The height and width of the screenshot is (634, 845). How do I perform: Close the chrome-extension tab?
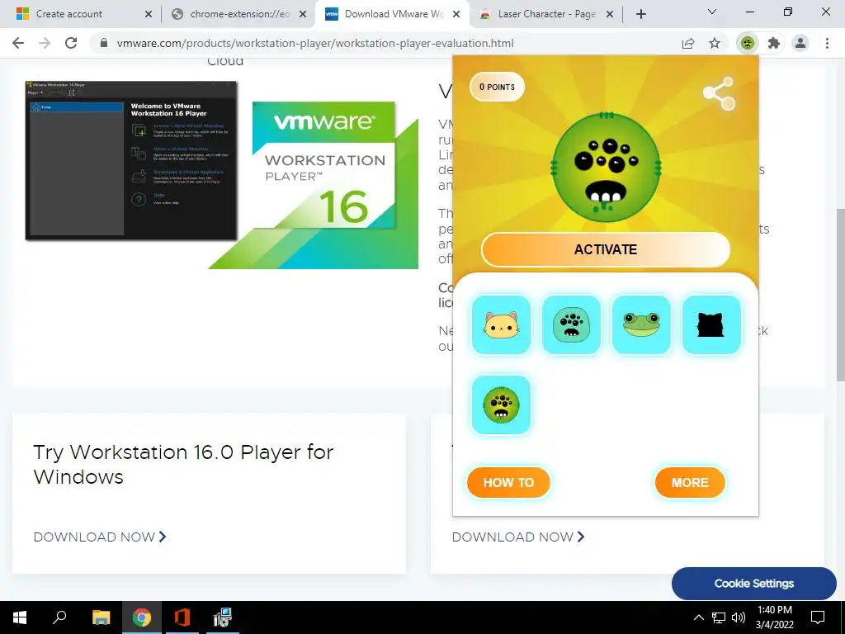303,14
